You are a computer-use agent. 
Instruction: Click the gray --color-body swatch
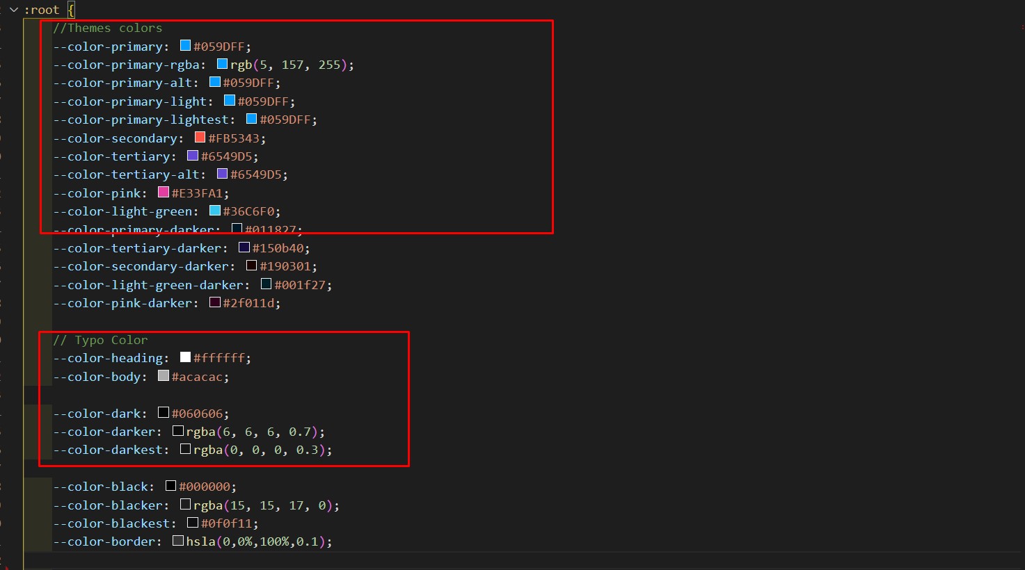pos(164,376)
